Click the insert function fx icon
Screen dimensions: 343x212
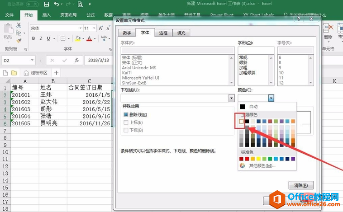coord(76,60)
